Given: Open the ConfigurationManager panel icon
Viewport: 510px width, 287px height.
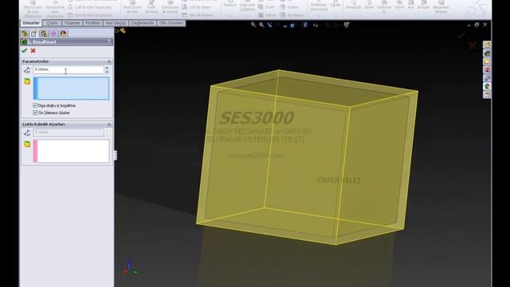Looking at the screenshot, I should (x=44, y=33).
